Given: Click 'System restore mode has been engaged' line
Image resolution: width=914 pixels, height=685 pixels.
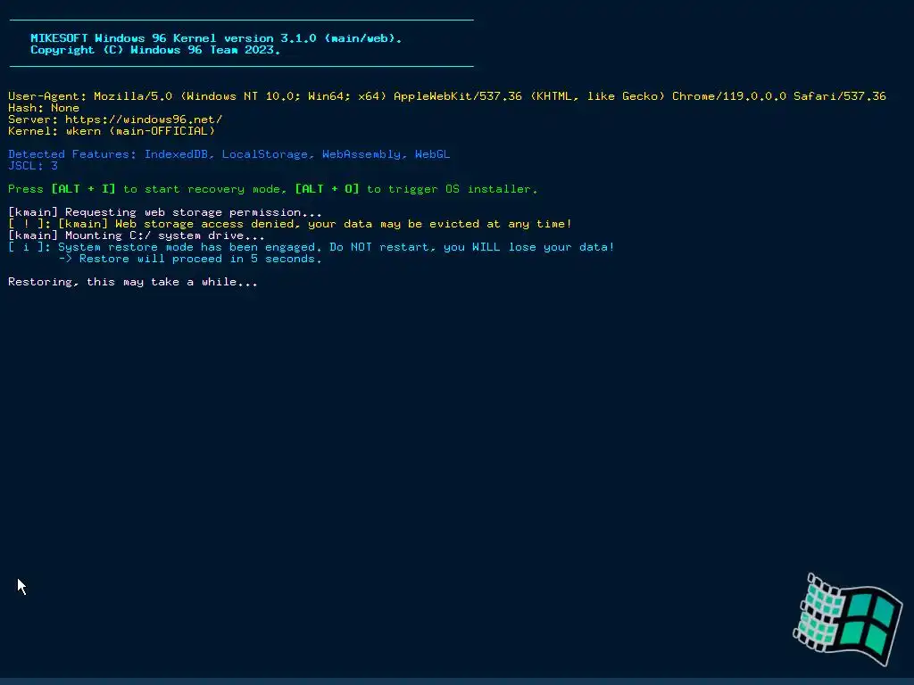Looking at the screenshot, I should pos(312,247).
